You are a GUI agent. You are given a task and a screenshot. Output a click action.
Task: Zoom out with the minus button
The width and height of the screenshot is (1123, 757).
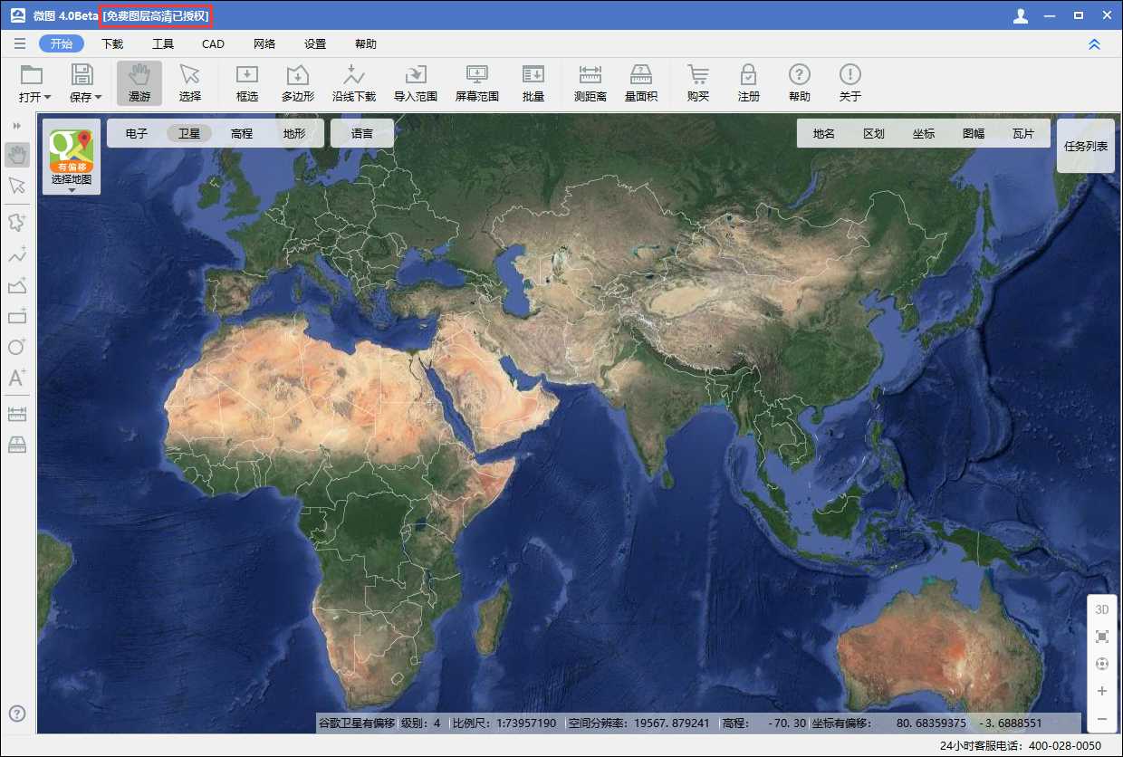pyautogui.click(x=1102, y=718)
